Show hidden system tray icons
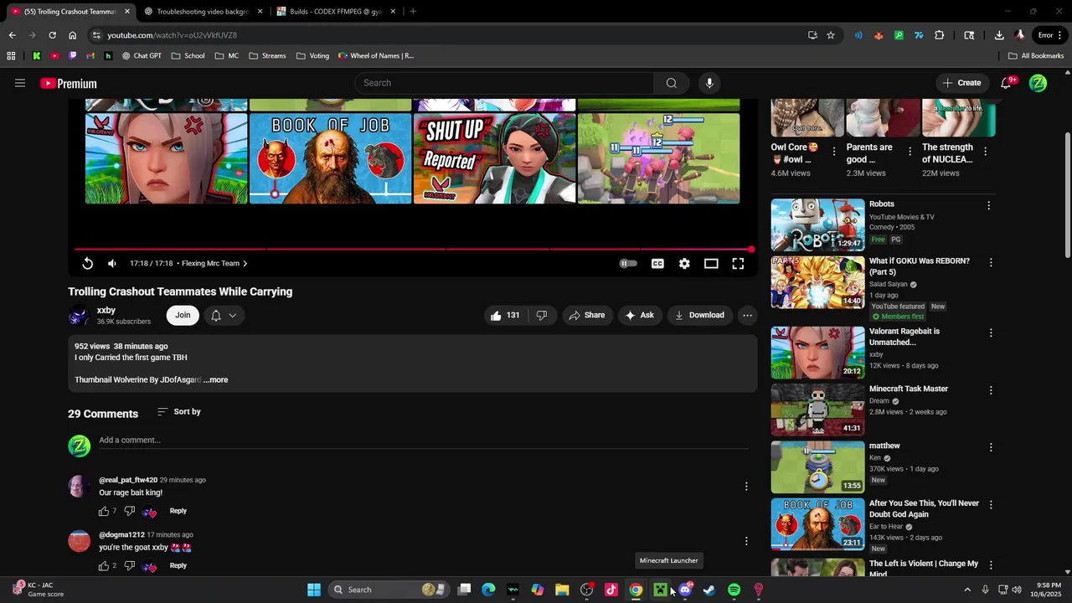Image resolution: width=1072 pixels, height=603 pixels. tap(967, 590)
